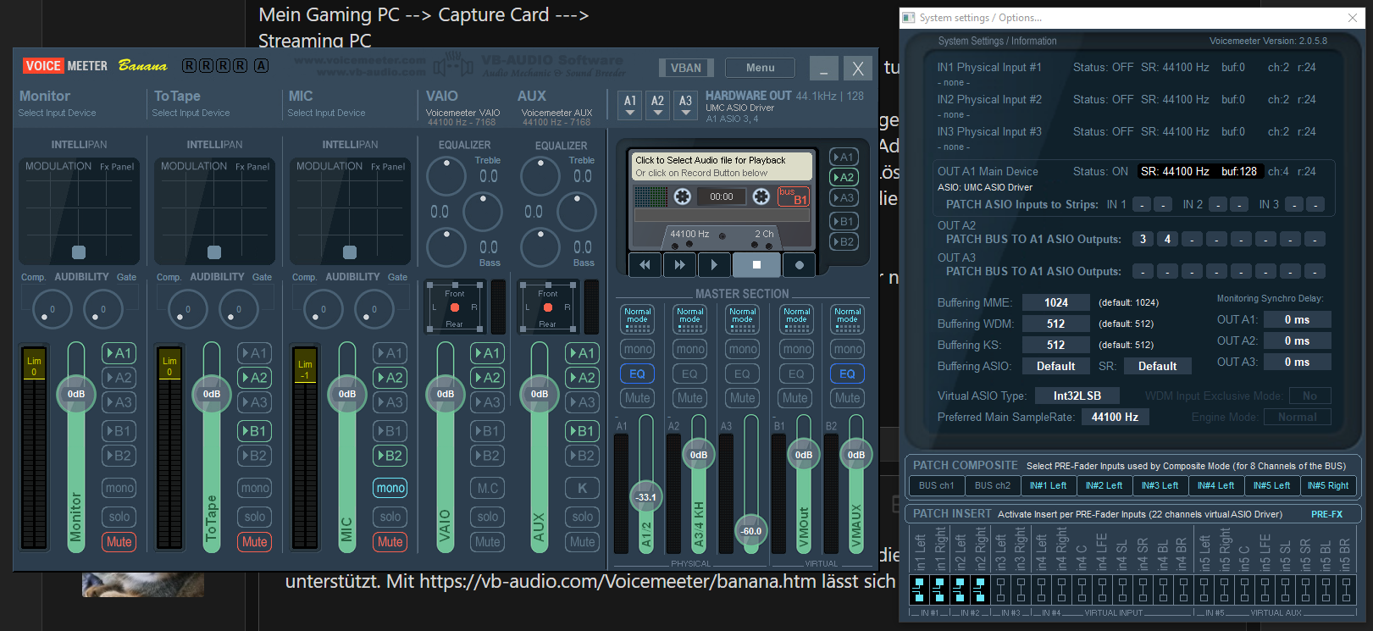Open hardware out A1 device dropdown
This screenshot has height=631, width=1373.
629,104
